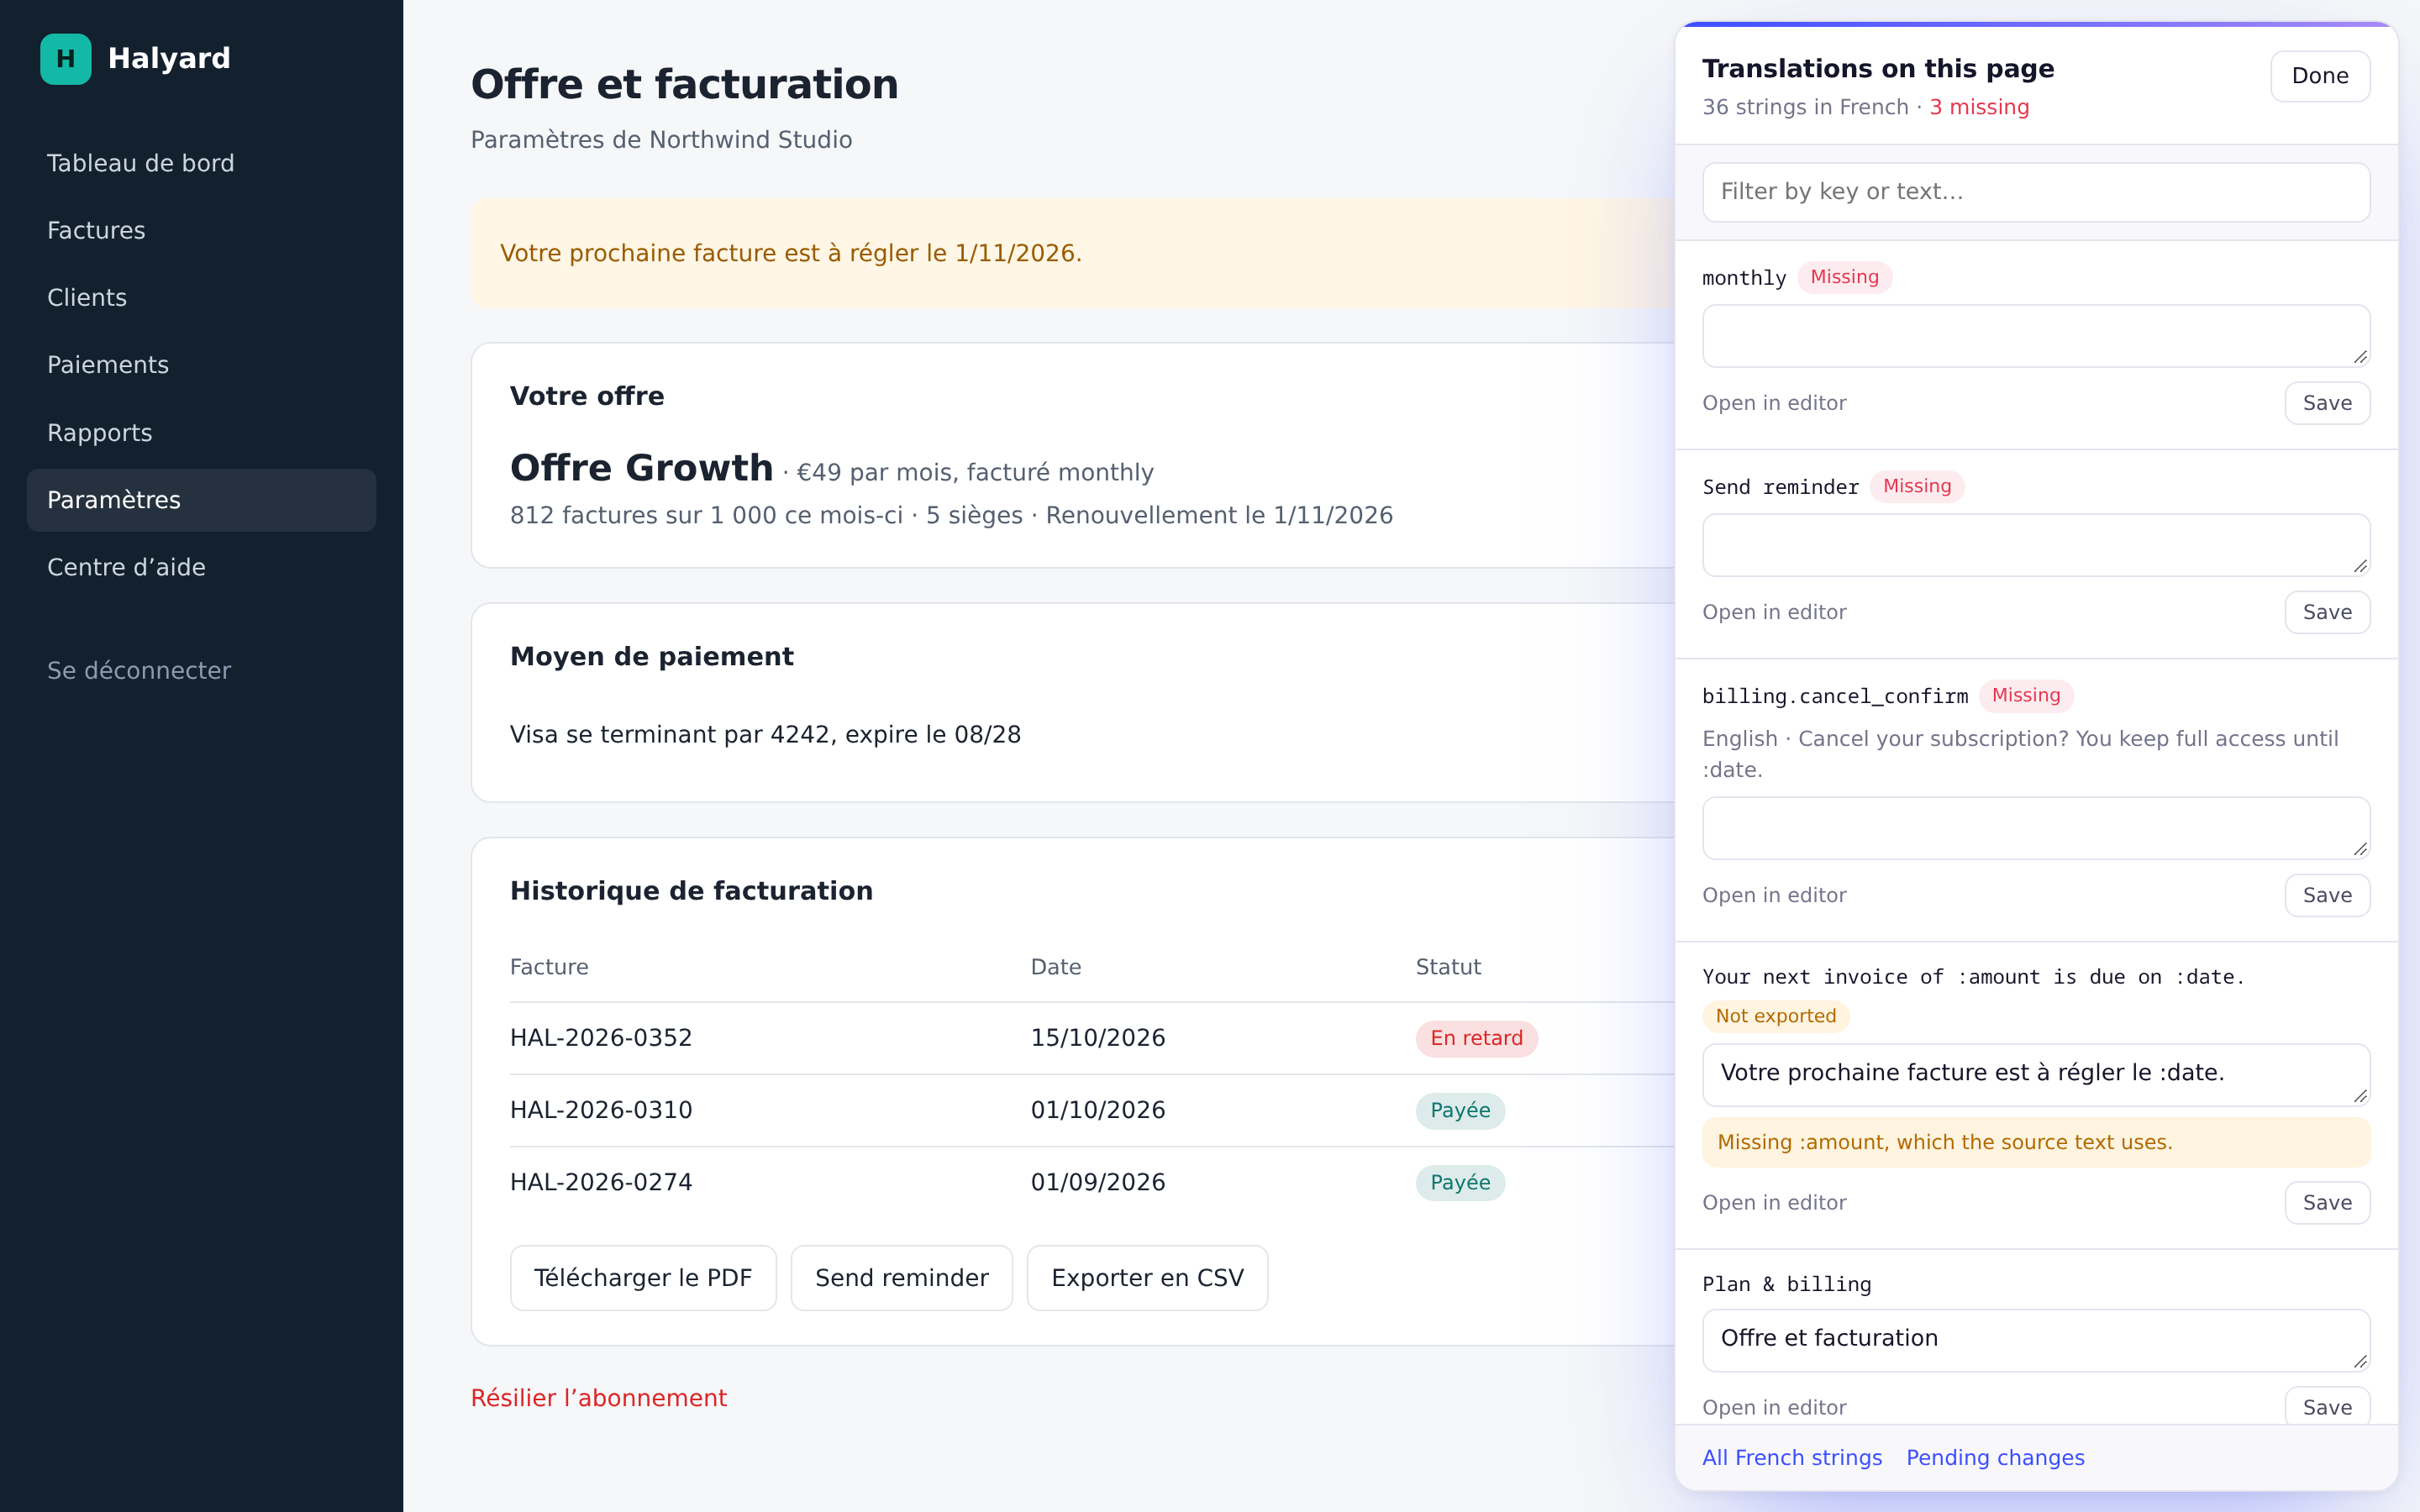Click the Halyard logo icon
The width and height of the screenshot is (2420, 1512).
pos(65,59)
